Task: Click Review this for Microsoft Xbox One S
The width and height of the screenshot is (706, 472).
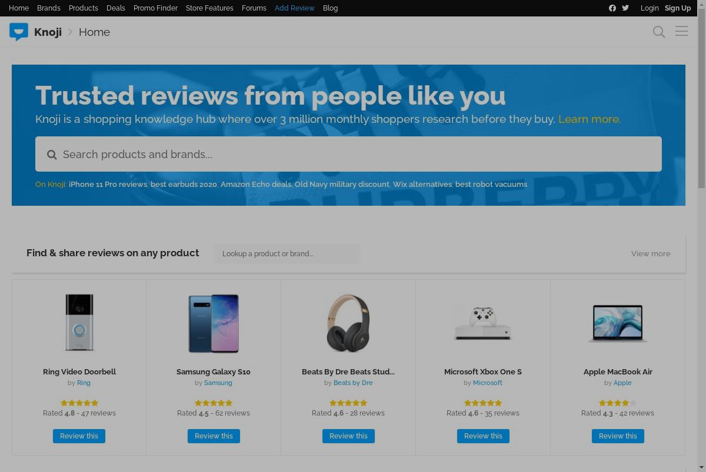Action: click(483, 436)
